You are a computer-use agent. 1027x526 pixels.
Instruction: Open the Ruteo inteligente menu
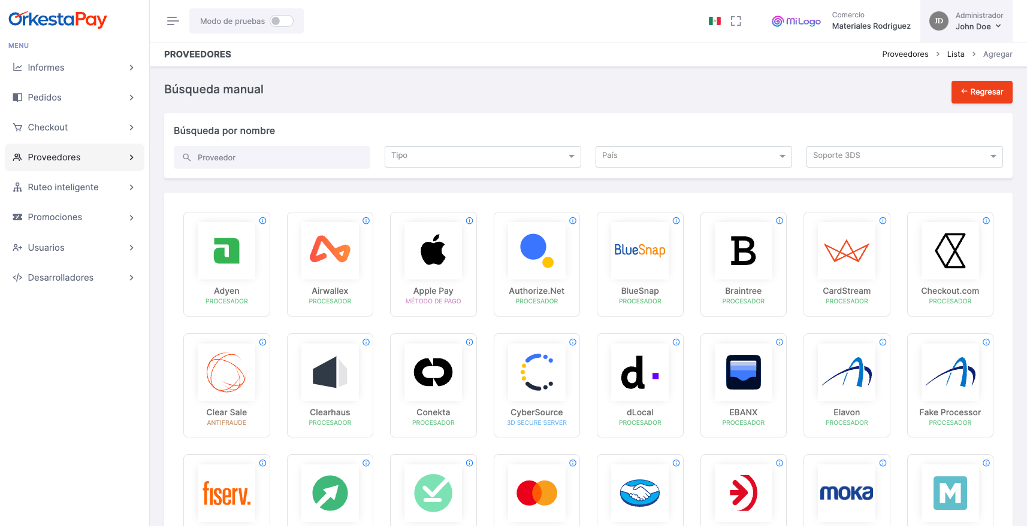(74, 187)
